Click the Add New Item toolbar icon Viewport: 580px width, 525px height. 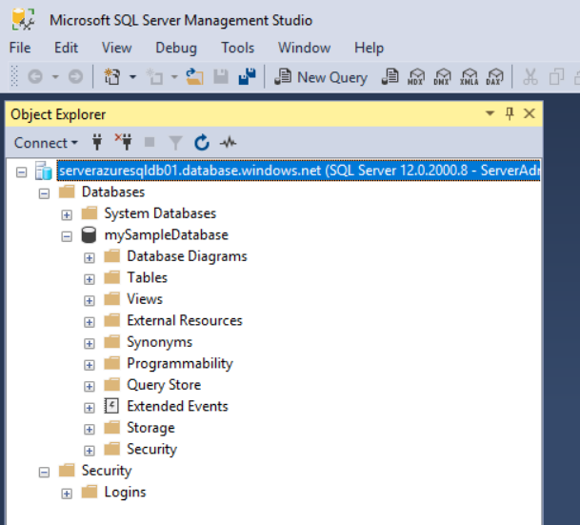tap(154, 77)
